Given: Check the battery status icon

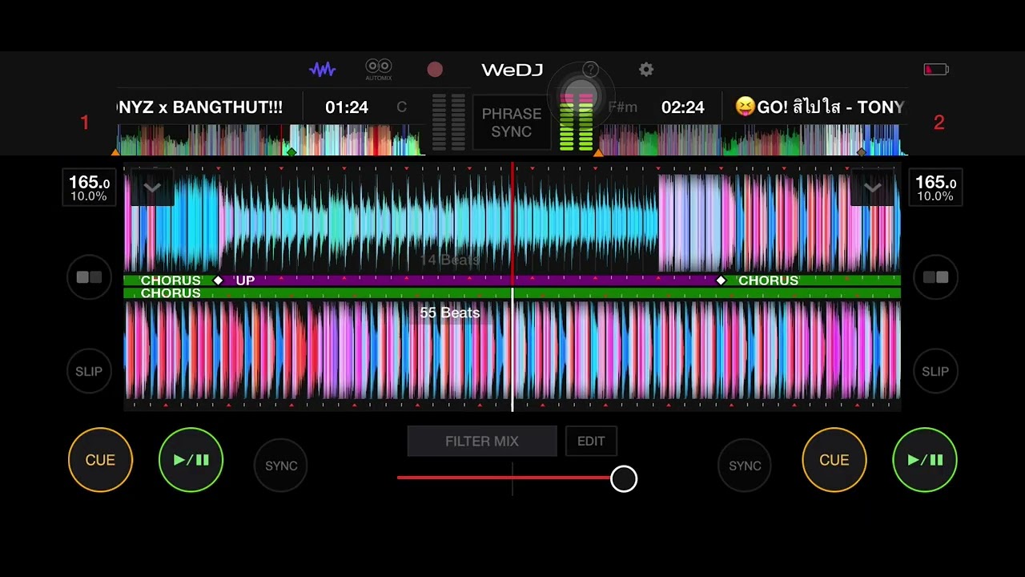Looking at the screenshot, I should point(935,70).
